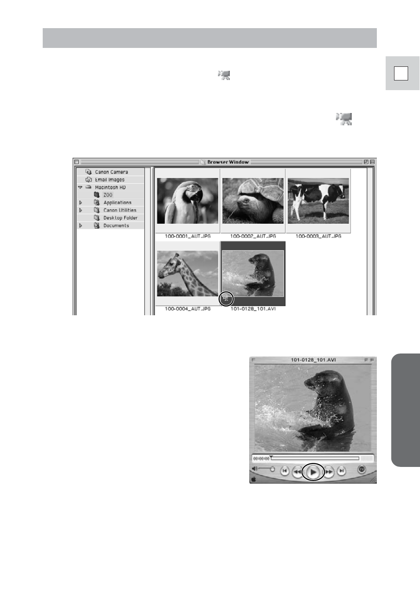Viewport: 420px width, 594px height.
Task: Expand the Applications folder tree
Action: tap(81, 203)
